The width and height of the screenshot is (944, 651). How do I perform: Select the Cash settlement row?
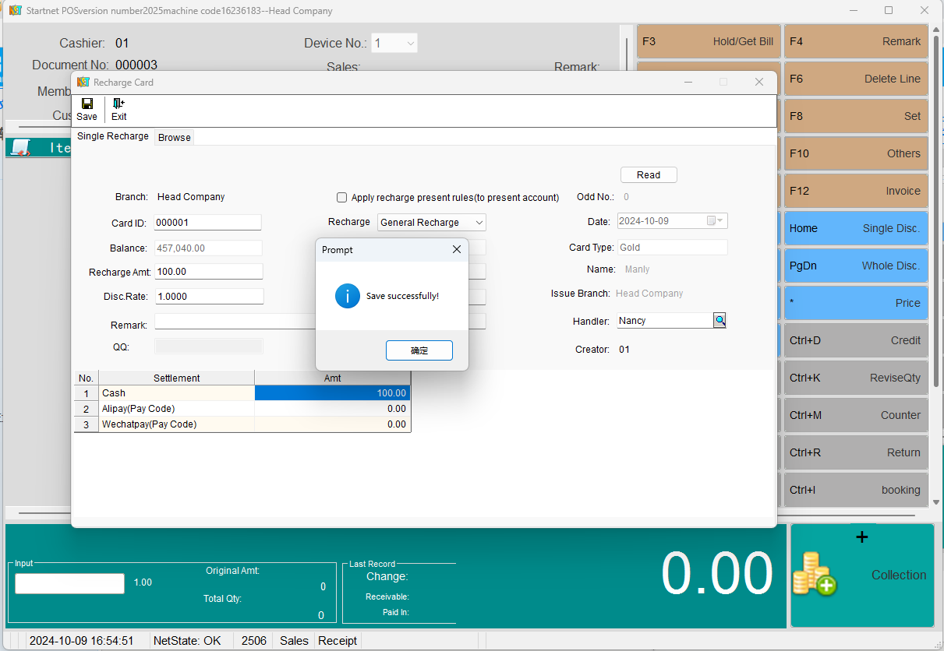click(242, 393)
